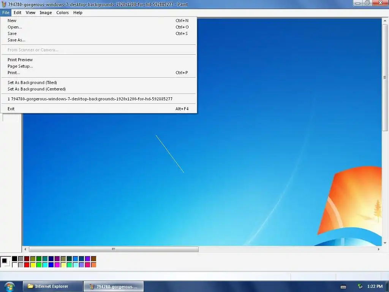
Task: Pick the light gray color swatch
Action: (x=21, y=265)
